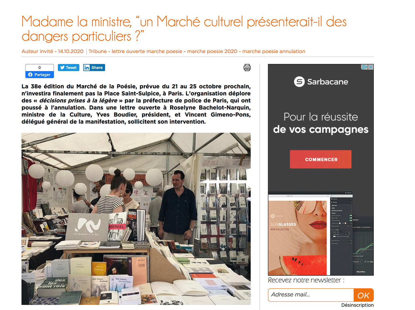Submit newsletter with orange OK button
This screenshot has width=415, height=310.
click(x=364, y=295)
